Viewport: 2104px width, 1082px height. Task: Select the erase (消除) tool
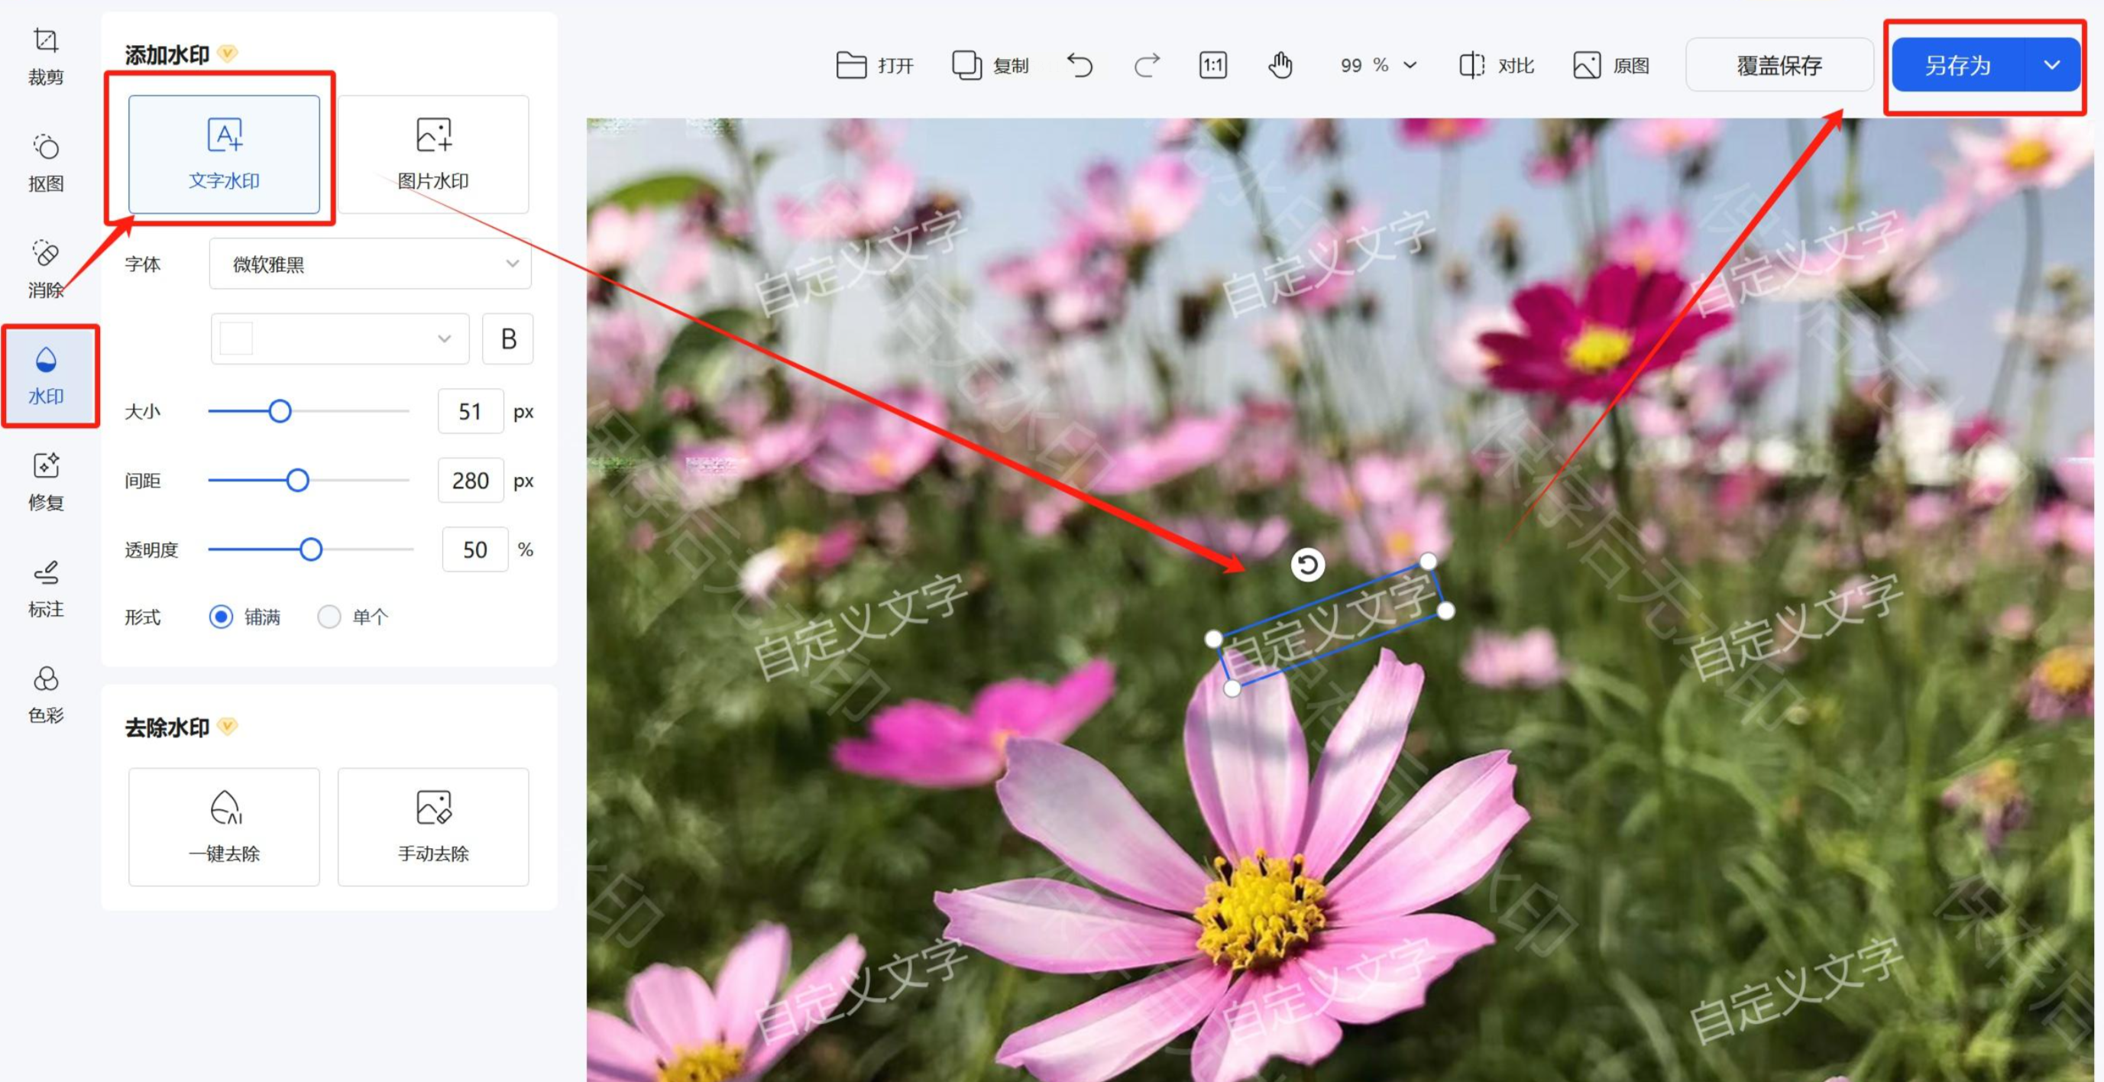46,268
